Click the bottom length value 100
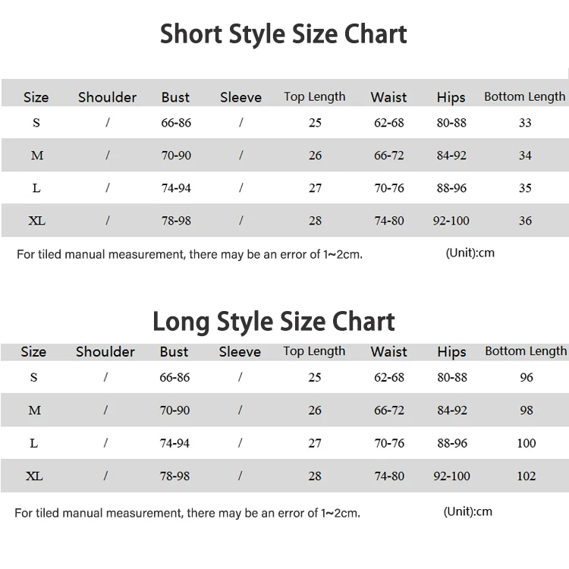The image size is (569, 569). point(526,443)
